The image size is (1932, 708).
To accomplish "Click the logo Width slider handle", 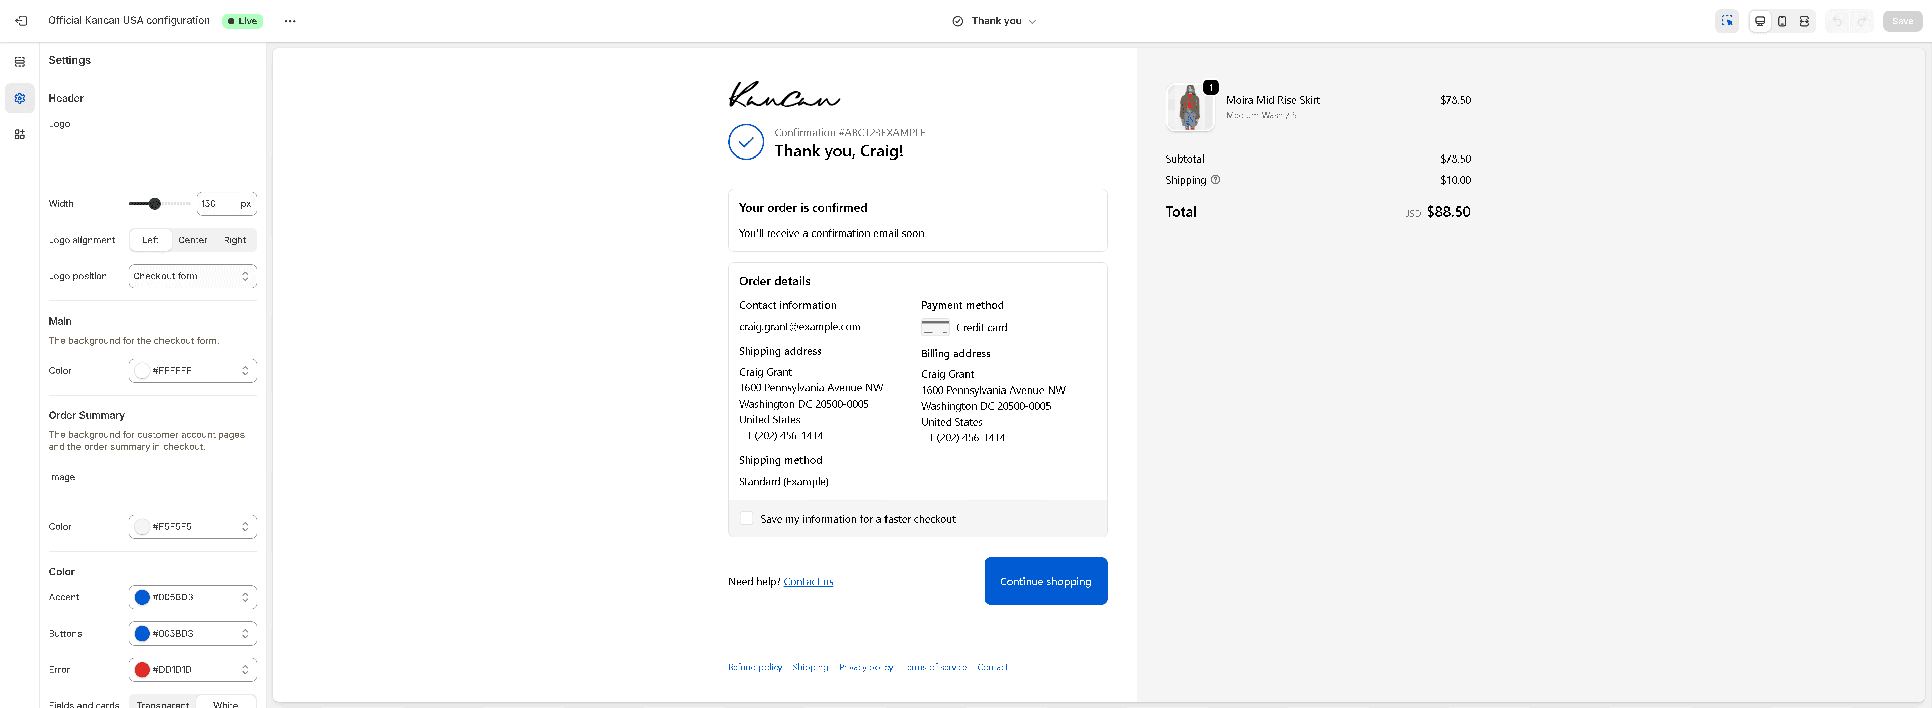I will pos(155,204).
